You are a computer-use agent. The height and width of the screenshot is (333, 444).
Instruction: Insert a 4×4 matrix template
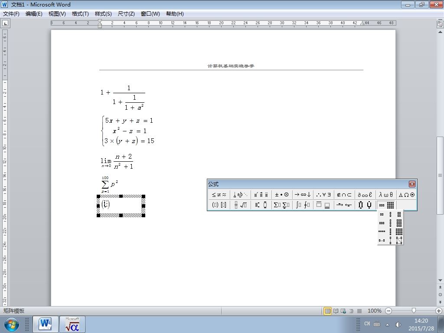(x=399, y=232)
